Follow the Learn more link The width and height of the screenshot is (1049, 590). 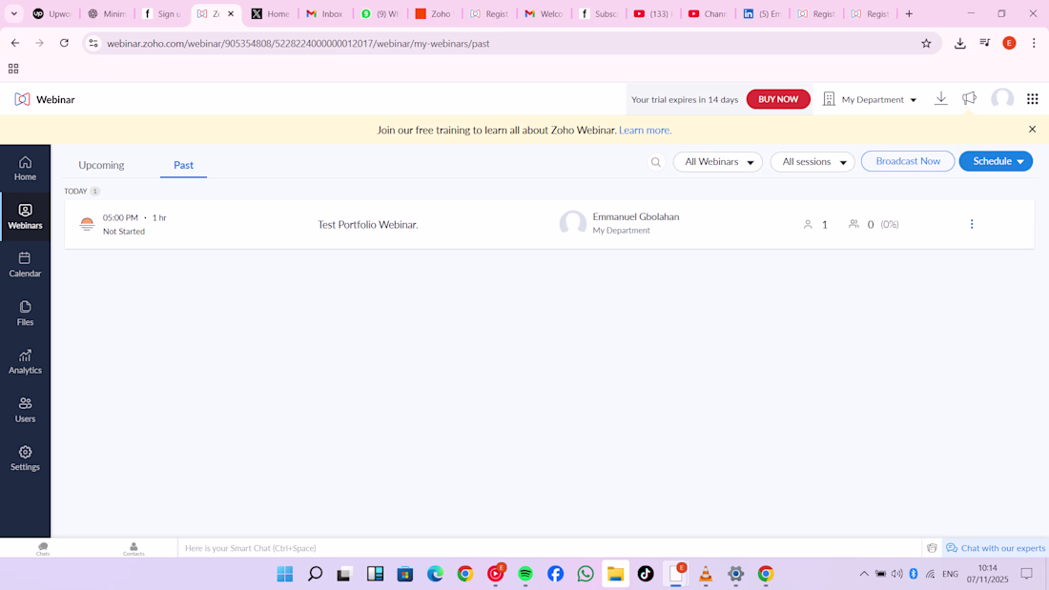(645, 130)
